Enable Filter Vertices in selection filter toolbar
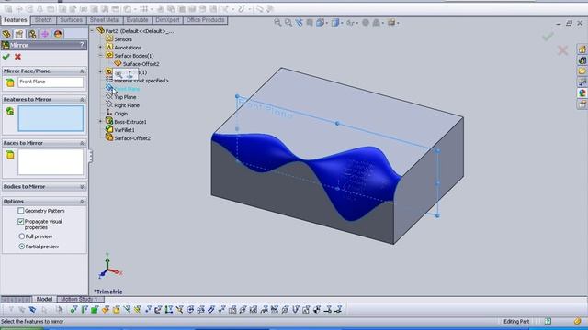The image size is (588, 330). tap(73, 310)
